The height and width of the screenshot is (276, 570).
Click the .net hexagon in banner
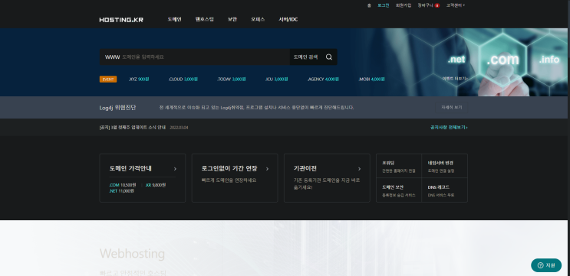click(x=456, y=60)
